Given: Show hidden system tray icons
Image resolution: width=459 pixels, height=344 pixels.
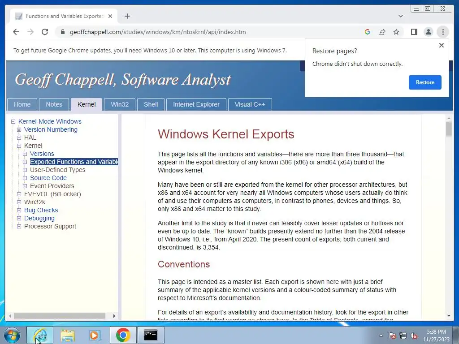Looking at the screenshot, I should click(x=381, y=335).
